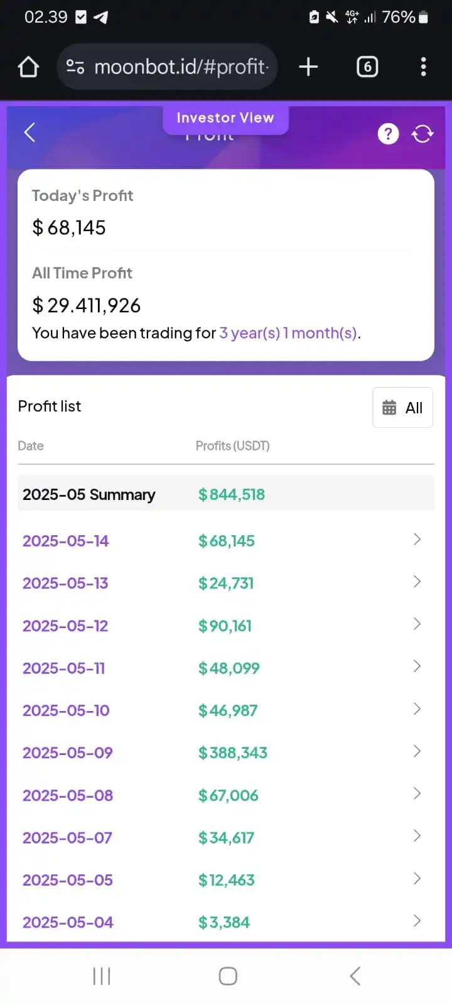Tap the Android recent apps button
This screenshot has width=452, height=1005.
click(x=102, y=976)
